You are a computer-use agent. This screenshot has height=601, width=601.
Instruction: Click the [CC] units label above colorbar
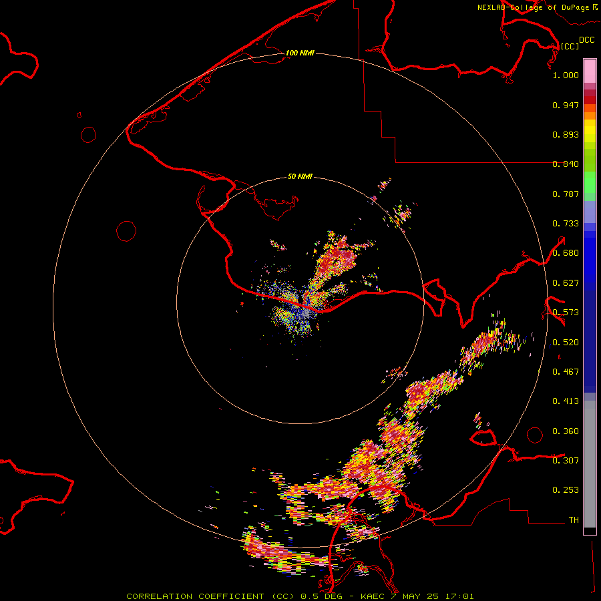(x=570, y=46)
